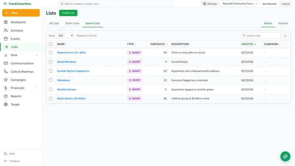
Task: Open the Rows 250 dropdown
Action: [65, 35]
